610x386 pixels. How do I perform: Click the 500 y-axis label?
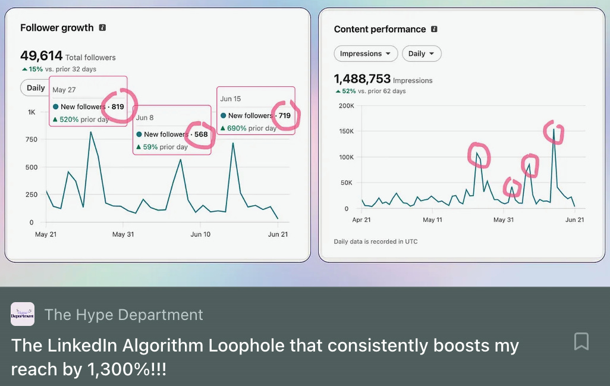31,167
